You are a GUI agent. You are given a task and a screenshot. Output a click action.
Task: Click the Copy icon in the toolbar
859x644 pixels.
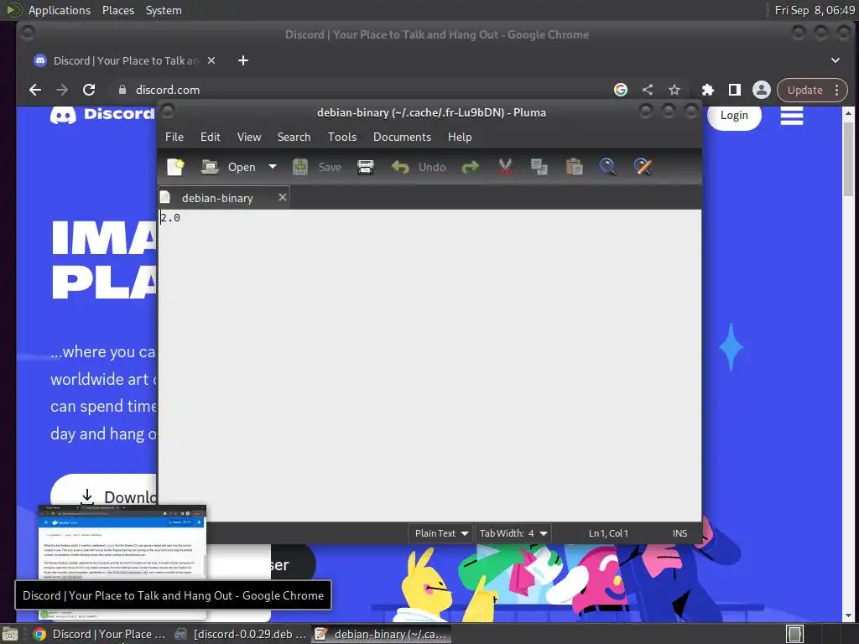539,167
